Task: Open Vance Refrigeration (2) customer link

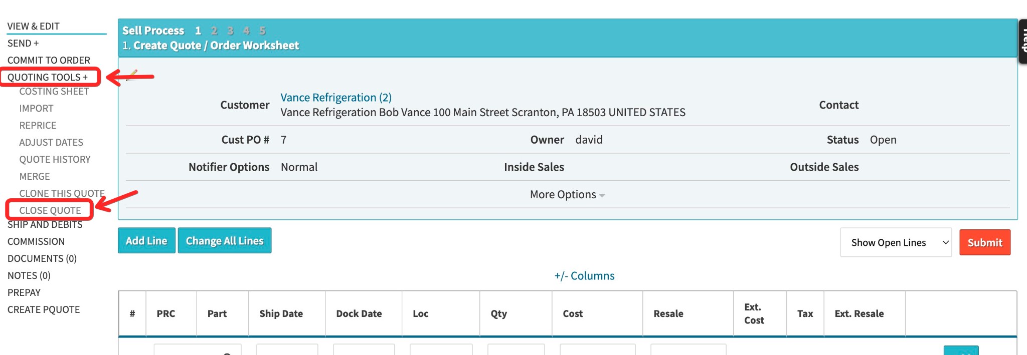Action: click(x=336, y=97)
